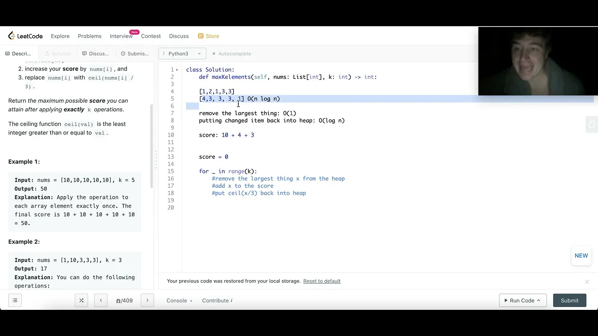The width and height of the screenshot is (598, 336).
Task: Go to next problem arrow
Action: (147, 301)
